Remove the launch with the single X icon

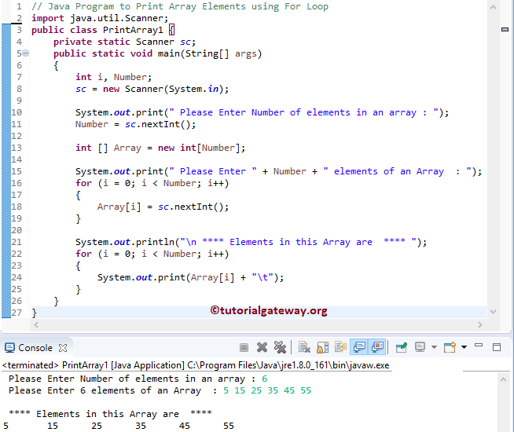[x=262, y=347]
